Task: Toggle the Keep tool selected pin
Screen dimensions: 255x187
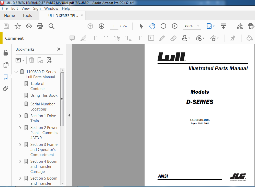Action: 233,38
